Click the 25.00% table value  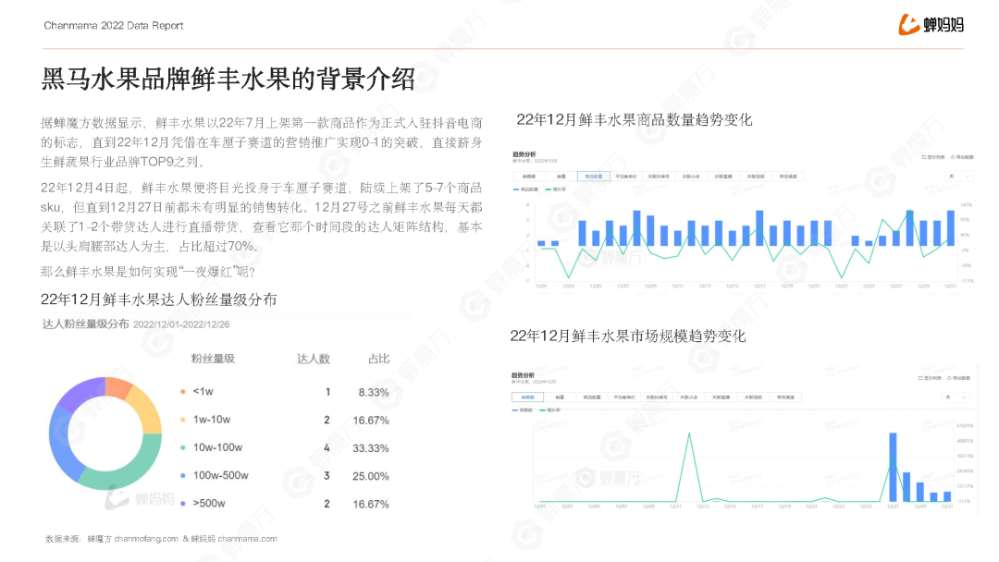point(371,476)
